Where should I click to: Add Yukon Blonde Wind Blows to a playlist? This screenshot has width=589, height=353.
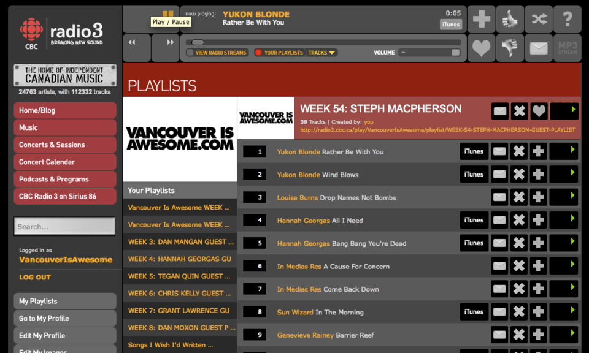pos(538,175)
